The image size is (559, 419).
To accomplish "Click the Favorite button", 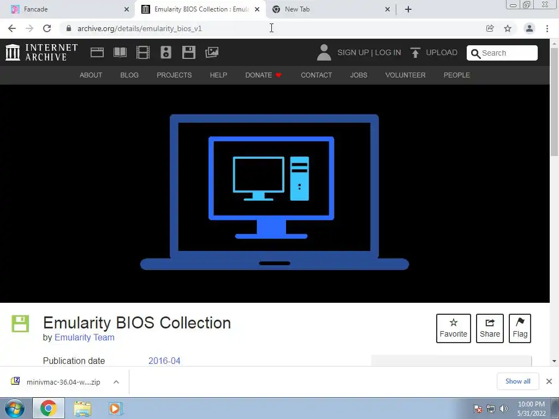I will coord(454,328).
